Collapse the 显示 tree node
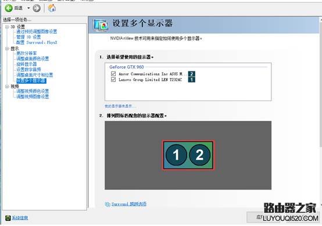The height and width of the screenshot is (226, 322). click(7, 49)
